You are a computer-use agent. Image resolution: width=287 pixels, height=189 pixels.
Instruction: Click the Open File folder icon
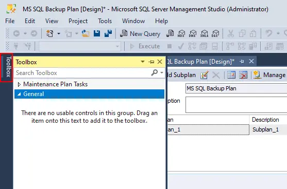point(86,33)
